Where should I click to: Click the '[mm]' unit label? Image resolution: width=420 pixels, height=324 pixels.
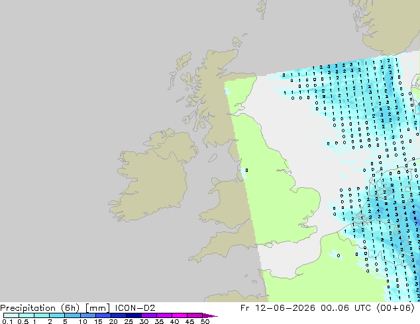pos(97,308)
